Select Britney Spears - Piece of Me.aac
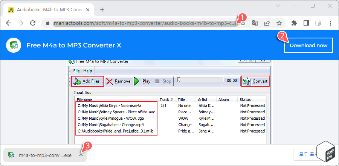339x166 pixels. tap(116, 112)
